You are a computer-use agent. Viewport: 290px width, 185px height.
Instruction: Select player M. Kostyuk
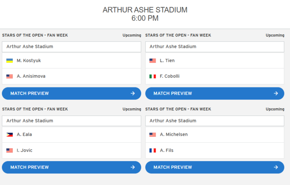point(29,61)
